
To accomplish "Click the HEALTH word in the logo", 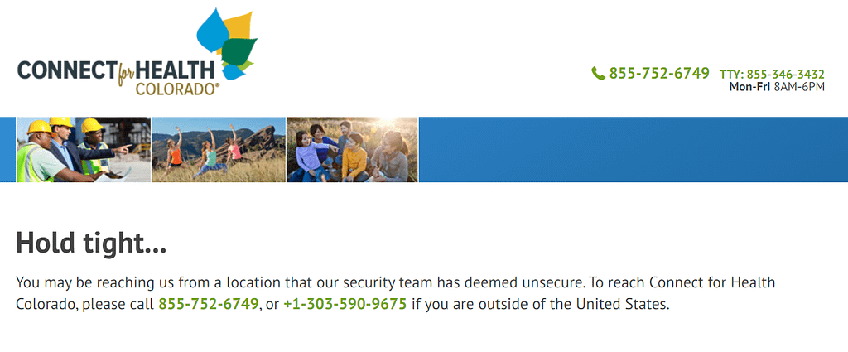I will click(175, 70).
